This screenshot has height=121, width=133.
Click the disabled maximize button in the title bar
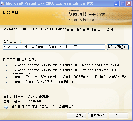tap(123, 3)
